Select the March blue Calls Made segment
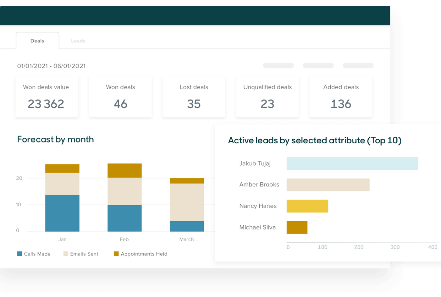The height and width of the screenshot is (297, 441). [187, 226]
